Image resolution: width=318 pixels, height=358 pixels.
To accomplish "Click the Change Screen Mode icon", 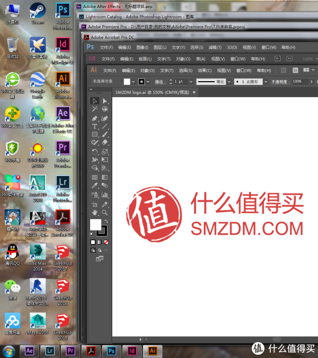I will coord(100,259).
